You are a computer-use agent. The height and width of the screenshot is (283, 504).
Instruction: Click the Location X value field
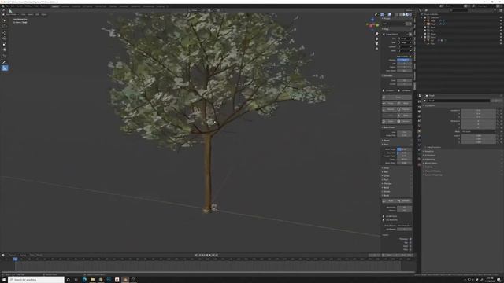coord(478,110)
